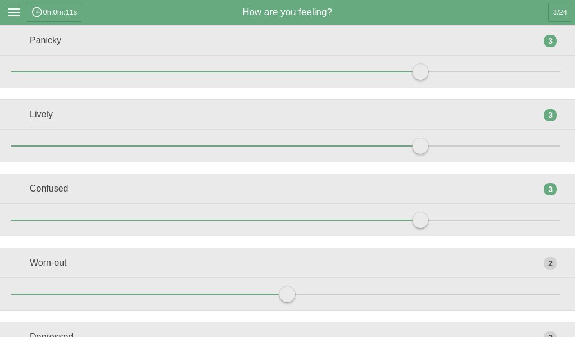Click the Worn-out slider handle

tap(287, 294)
